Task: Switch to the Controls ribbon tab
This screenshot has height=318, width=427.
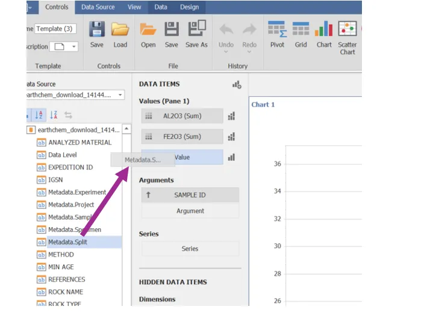Action: tap(57, 7)
